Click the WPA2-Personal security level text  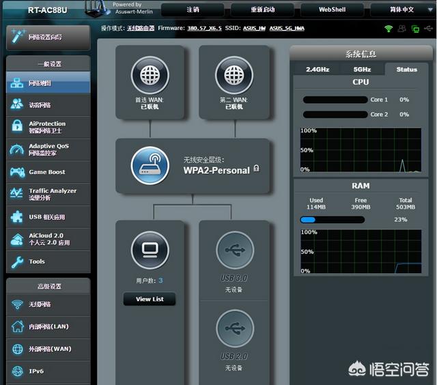[216, 170]
